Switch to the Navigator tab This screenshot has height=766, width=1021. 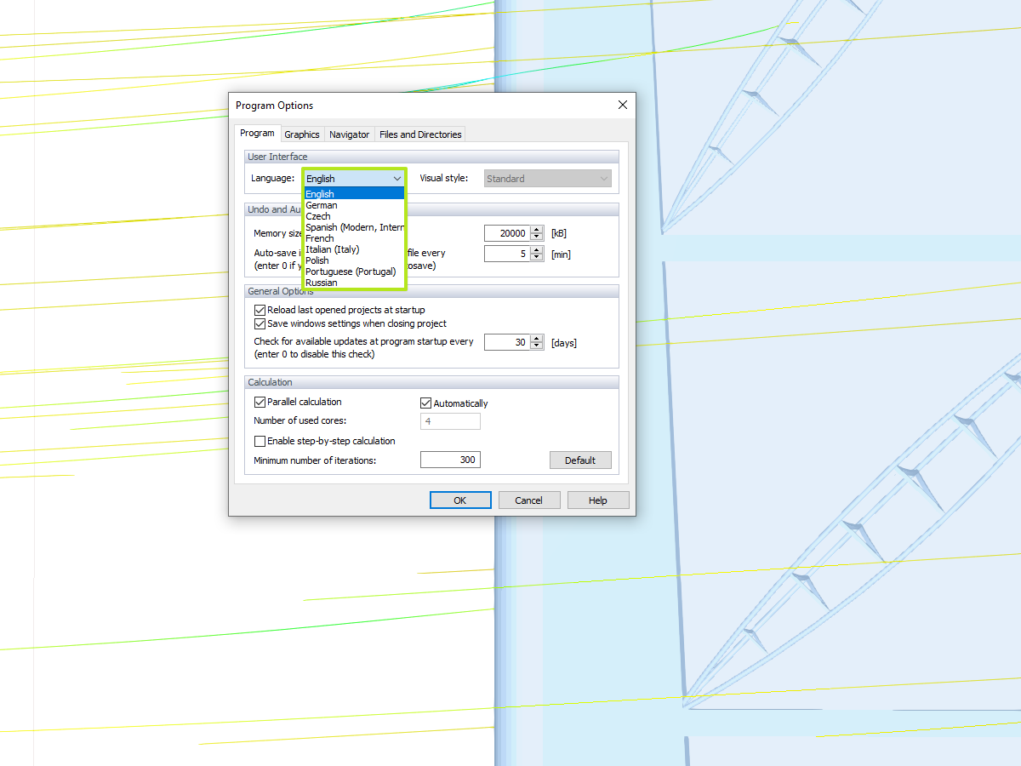pyautogui.click(x=349, y=134)
